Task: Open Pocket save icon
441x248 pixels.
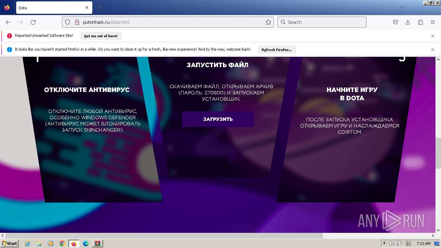Action: point(396,22)
